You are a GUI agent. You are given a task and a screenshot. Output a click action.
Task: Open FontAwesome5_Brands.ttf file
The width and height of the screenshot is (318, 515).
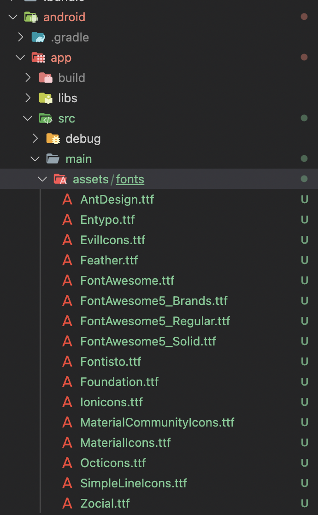[x=154, y=301]
